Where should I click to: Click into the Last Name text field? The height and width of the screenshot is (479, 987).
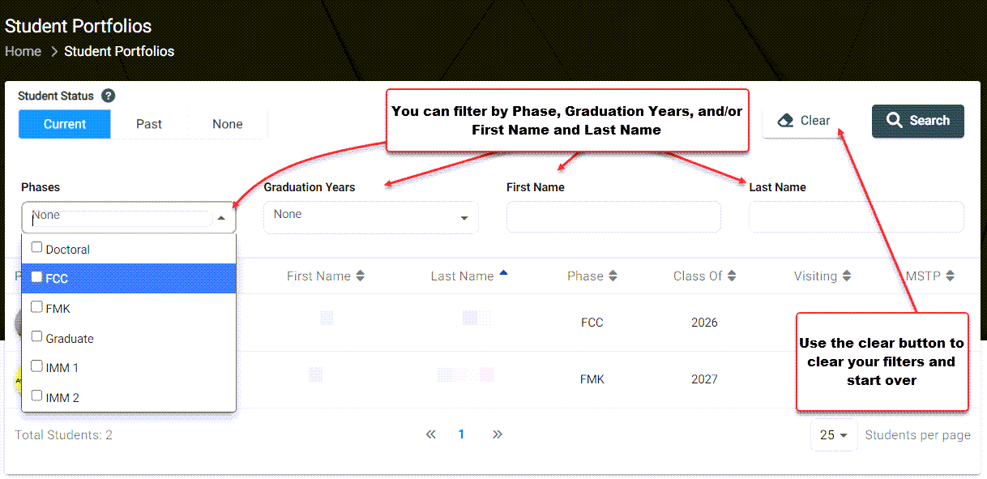857,217
